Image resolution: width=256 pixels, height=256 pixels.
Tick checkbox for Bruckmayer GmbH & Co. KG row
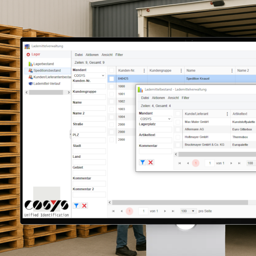[178, 145]
